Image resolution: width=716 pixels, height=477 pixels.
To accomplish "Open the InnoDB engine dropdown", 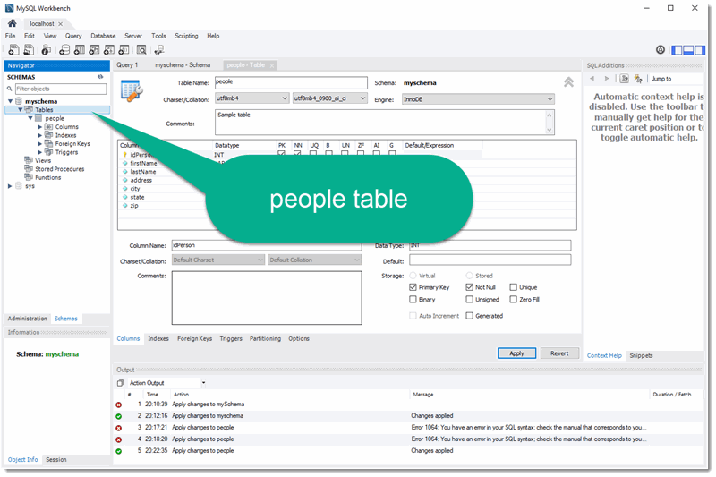I will coord(478,99).
